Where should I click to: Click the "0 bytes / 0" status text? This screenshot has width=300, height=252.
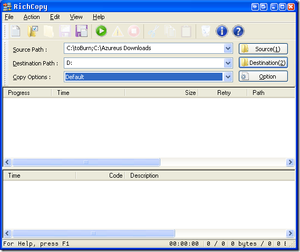(x=251, y=244)
